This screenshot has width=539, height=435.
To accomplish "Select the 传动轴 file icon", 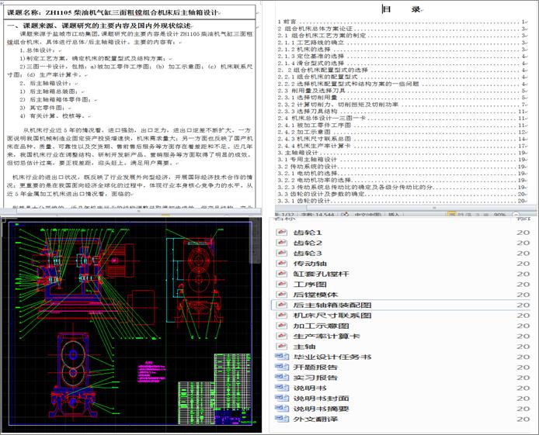I will (x=281, y=263).
